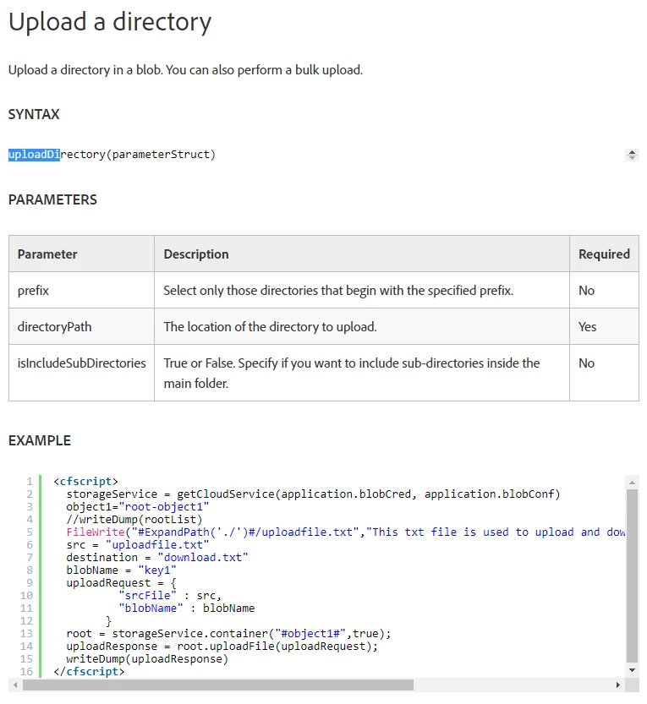647x704 pixels.
Task: Click the code example scroll up arrow
Action: pos(632,483)
